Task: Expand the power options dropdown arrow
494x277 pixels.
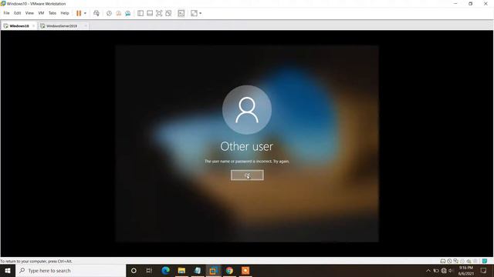Action: [85, 13]
